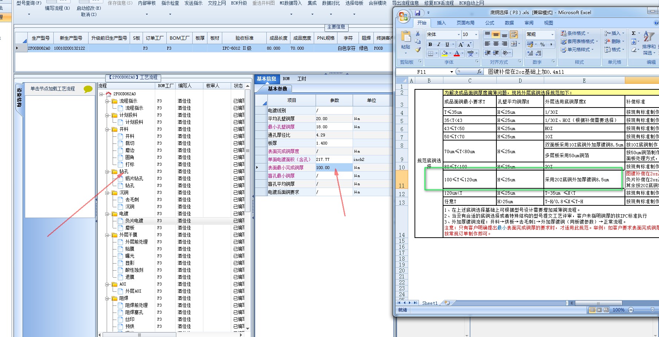The width and height of the screenshot is (659, 337).
Task: Open the Sheet1 worksheet tab
Action: 430,303
